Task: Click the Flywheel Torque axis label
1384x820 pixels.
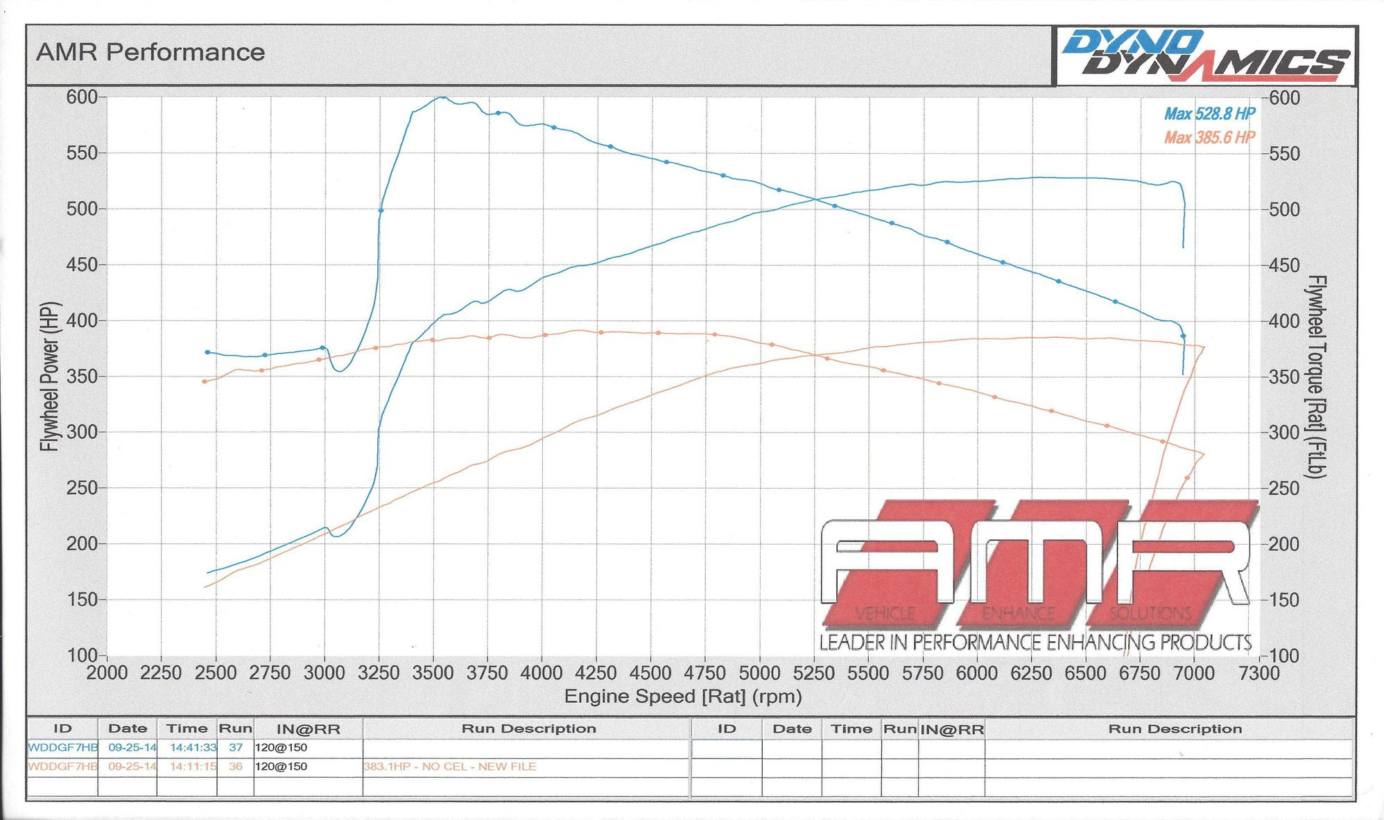Action: click(1315, 377)
